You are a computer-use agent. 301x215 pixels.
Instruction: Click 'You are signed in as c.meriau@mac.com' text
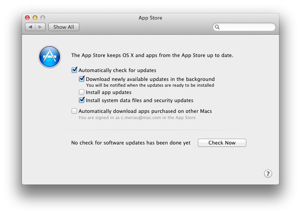137,118
